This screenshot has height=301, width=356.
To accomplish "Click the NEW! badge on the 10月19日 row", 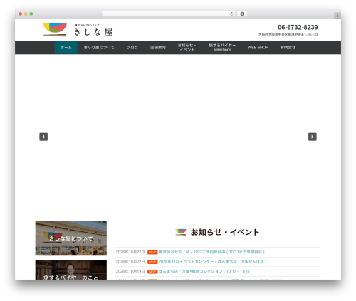I will (x=152, y=272).
